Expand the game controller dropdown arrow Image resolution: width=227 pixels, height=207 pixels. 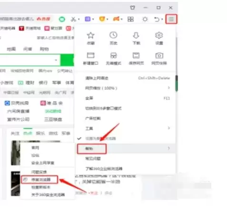tap(122, 20)
